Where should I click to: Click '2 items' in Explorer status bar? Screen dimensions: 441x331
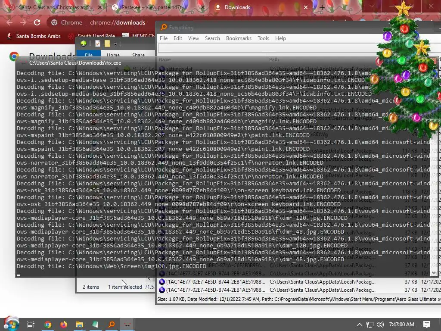click(x=91, y=287)
